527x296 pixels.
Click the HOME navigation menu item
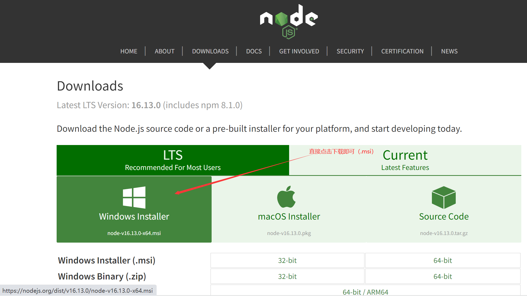point(128,51)
